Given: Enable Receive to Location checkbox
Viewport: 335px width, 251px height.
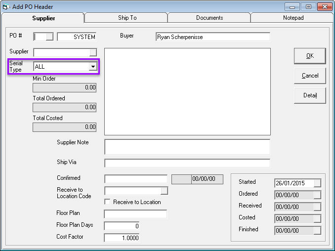Looking at the screenshot, I should pos(107,202).
